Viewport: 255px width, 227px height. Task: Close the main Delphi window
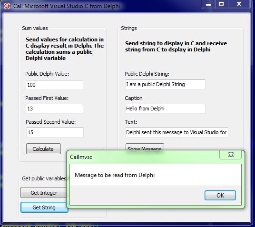tap(239, 4)
